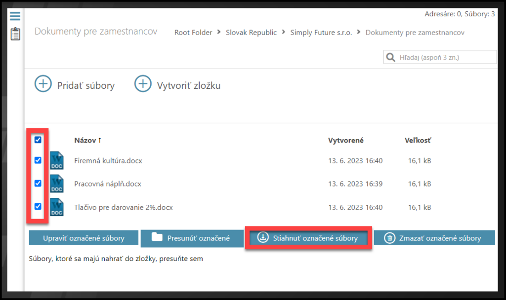
Task: Click Pridať súbory label
Action: pos(86,85)
